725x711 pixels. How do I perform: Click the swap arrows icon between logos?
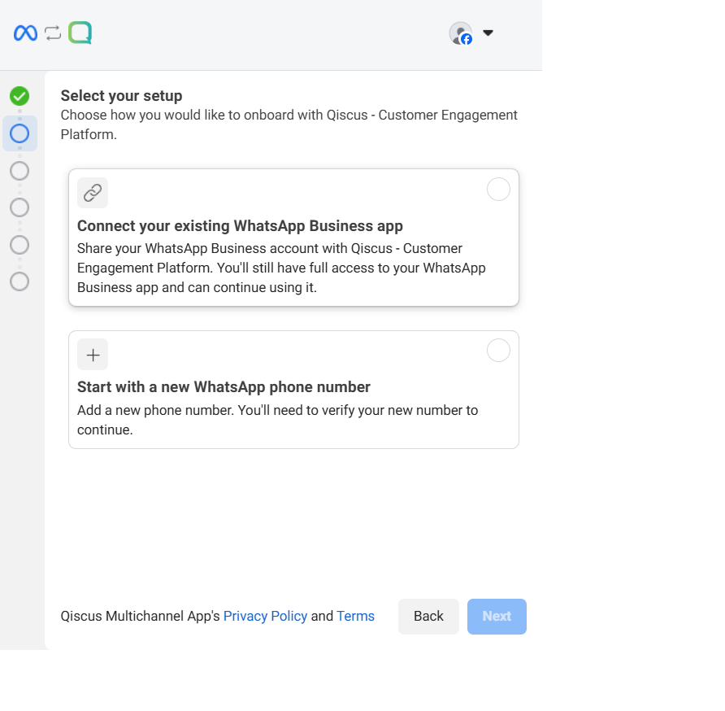pyautogui.click(x=53, y=33)
